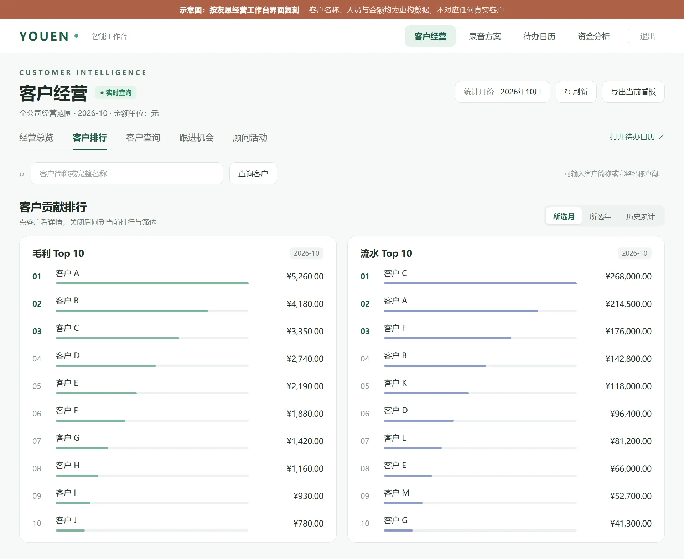Click 导出当前看板 export button
The width and height of the screenshot is (684, 559).
click(633, 92)
